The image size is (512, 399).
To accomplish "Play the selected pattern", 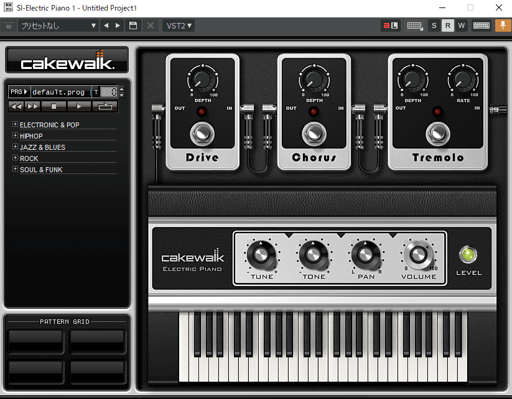I will 78,106.
